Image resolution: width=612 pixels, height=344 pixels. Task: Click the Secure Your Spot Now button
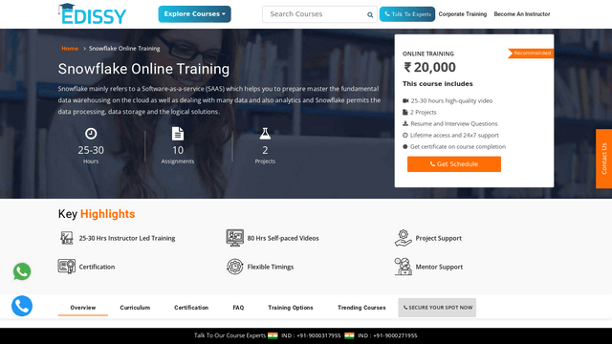437,308
